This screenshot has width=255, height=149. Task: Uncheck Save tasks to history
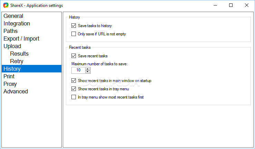coord(73,25)
